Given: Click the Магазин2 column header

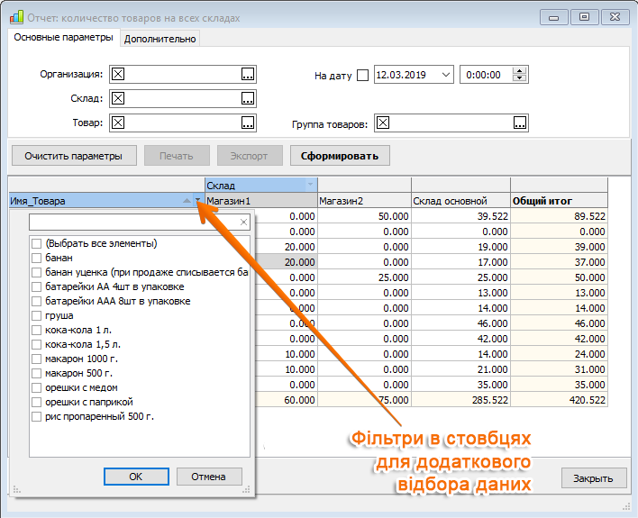Looking at the screenshot, I should click(365, 201).
